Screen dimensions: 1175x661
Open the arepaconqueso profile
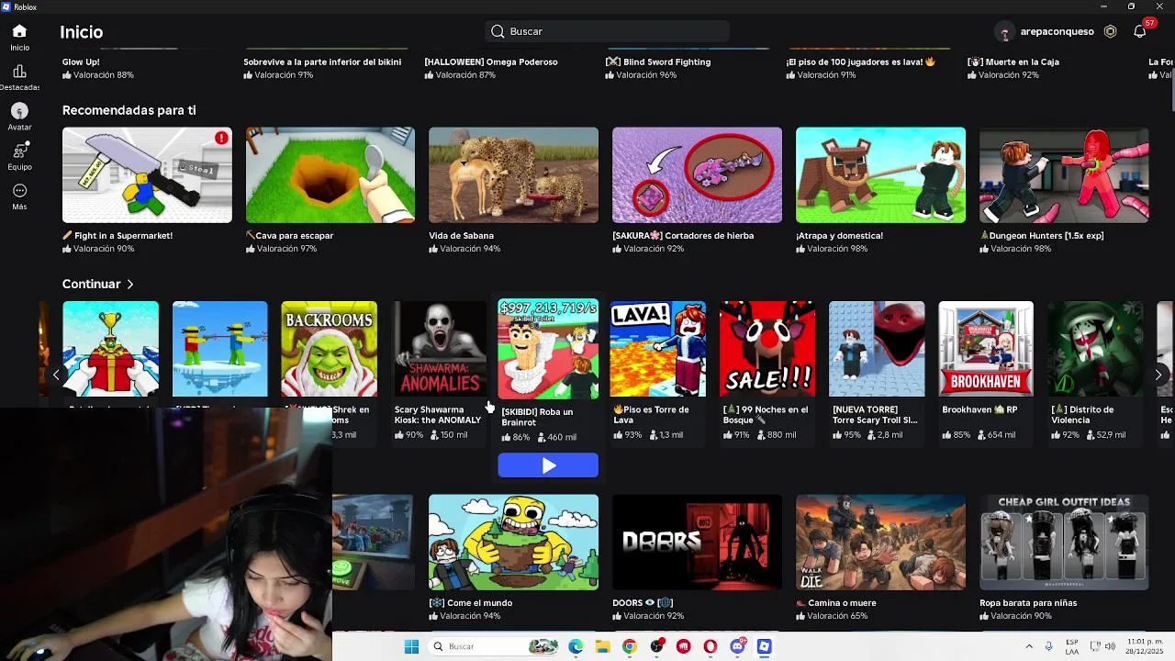pyautogui.click(x=1045, y=31)
